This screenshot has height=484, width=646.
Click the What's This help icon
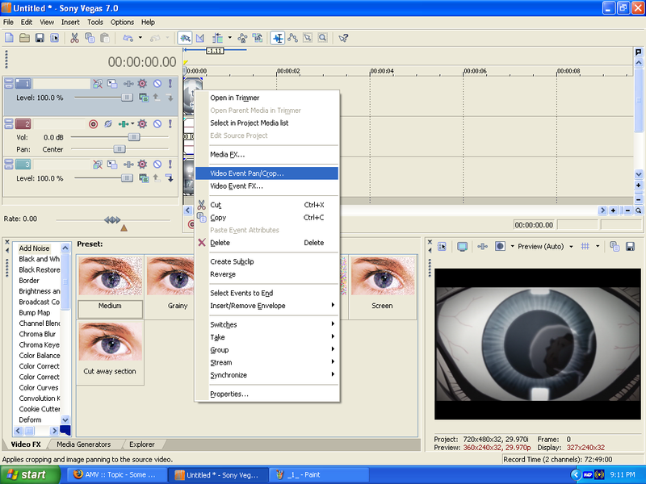coord(343,38)
